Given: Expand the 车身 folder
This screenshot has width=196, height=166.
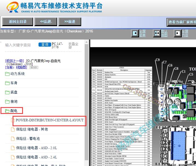Looking at the screenshot, I should 14,83.
